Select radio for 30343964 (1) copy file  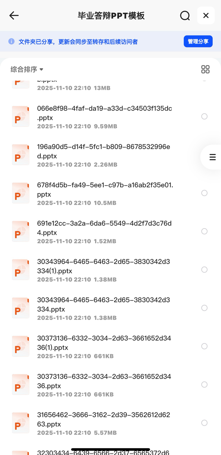[204, 270]
